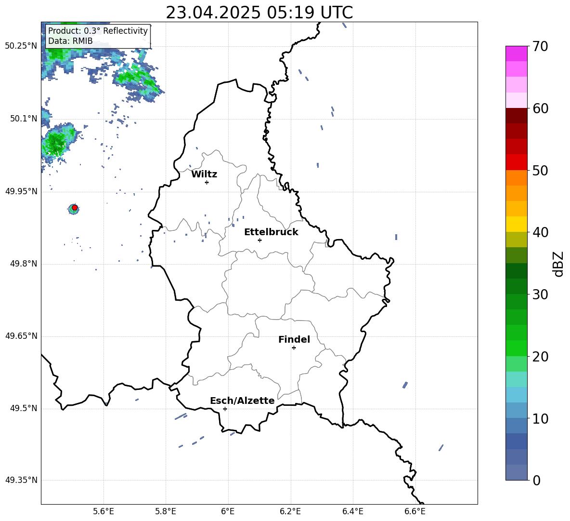Screen dimensions: 570x521
Task: Click the 5.8°E longitude label
Action: tap(166, 511)
